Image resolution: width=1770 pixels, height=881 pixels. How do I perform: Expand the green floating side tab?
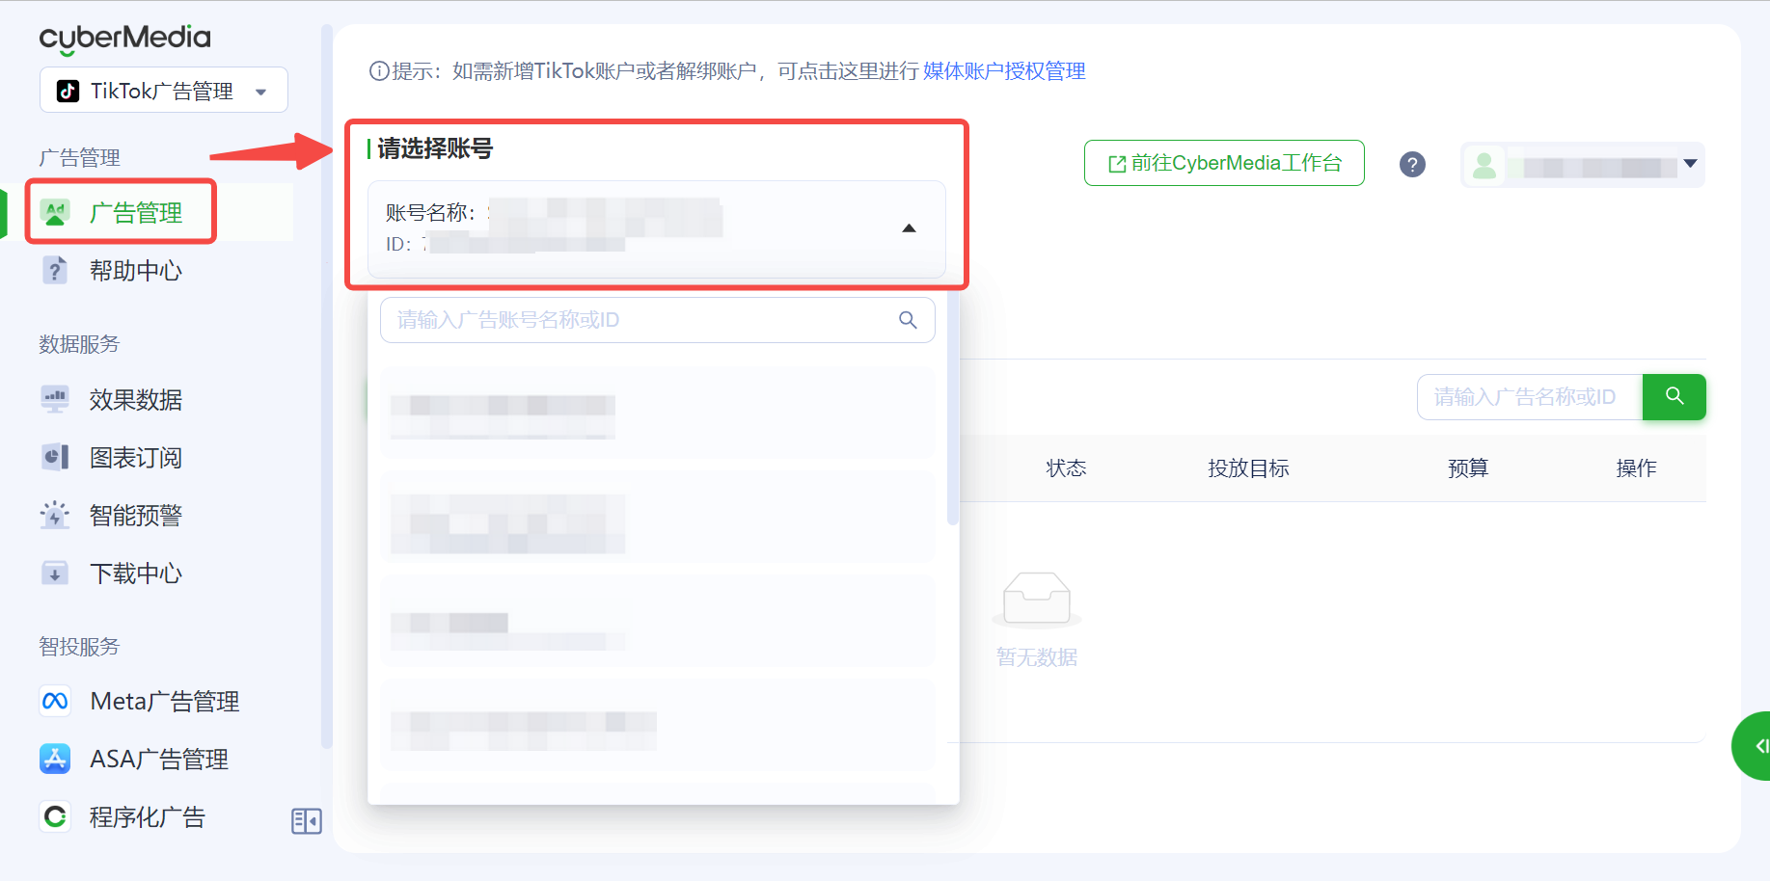[x=1756, y=745]
